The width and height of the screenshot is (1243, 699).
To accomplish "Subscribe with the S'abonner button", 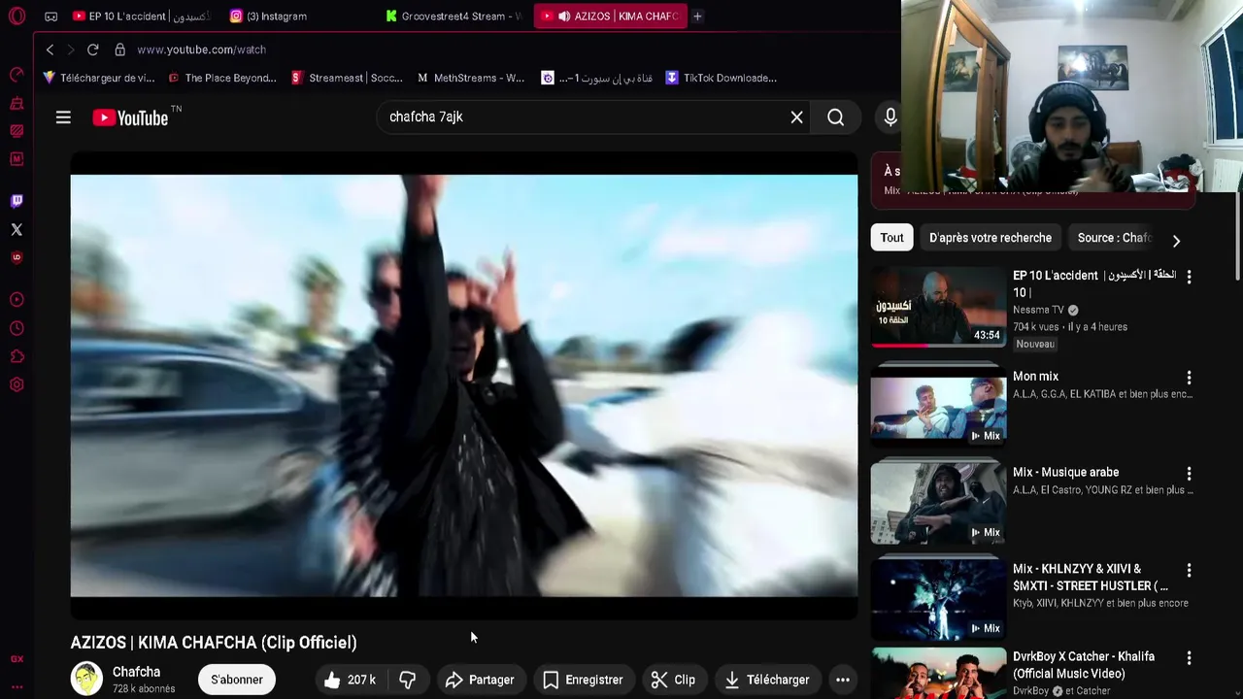I will (237, 680).
